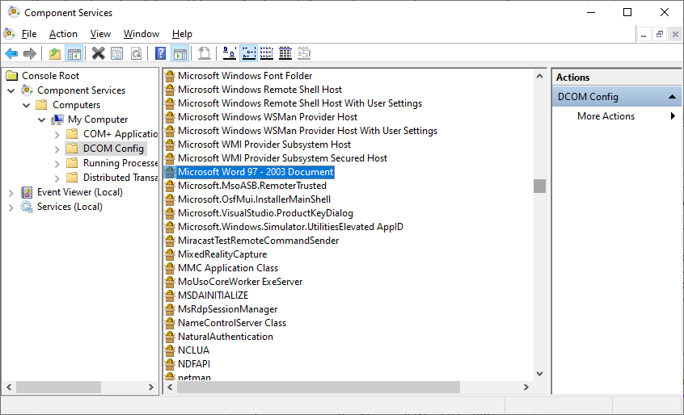The width and height of the screenshot is (684, 415).
Task: Click the Event Viewer (Local) icon
Action: pos(27,192)
